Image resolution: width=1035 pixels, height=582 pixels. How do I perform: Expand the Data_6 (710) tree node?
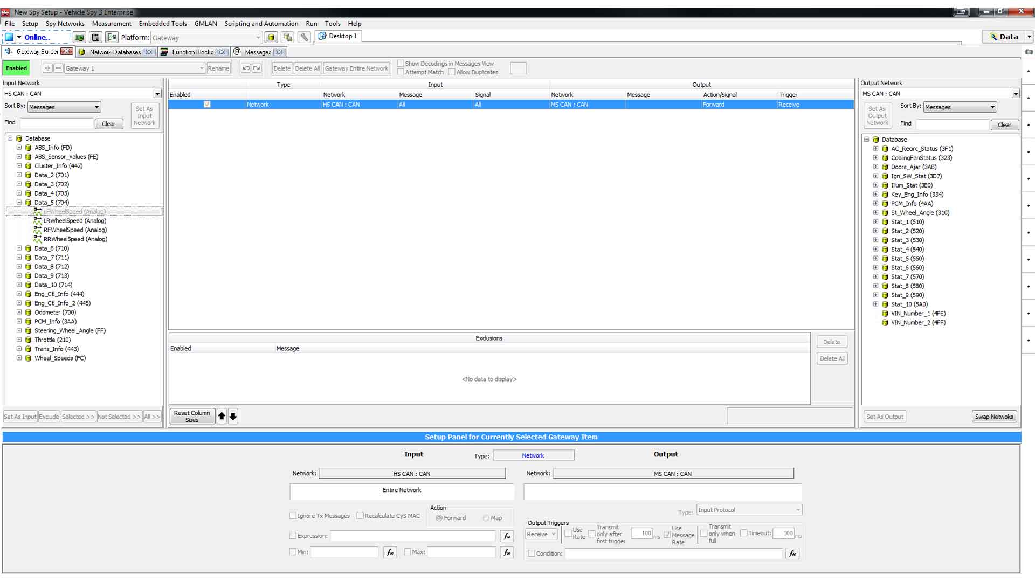pos(19,248)
